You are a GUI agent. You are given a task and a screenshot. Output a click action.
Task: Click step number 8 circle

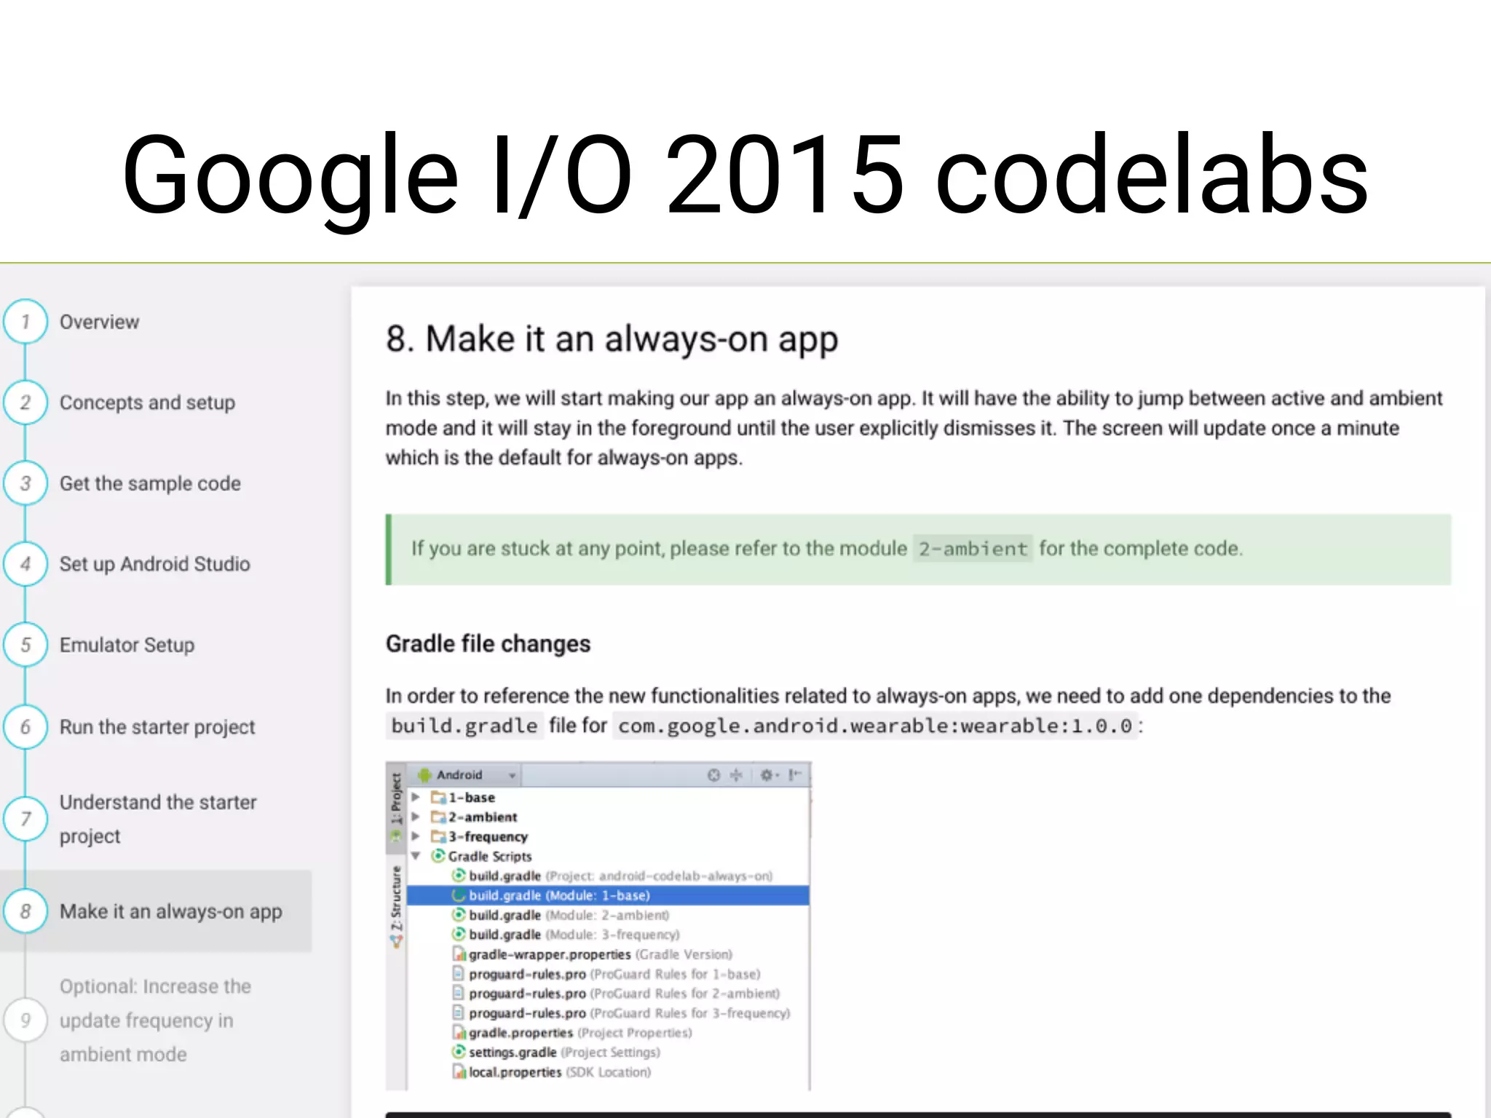[25, 911]
